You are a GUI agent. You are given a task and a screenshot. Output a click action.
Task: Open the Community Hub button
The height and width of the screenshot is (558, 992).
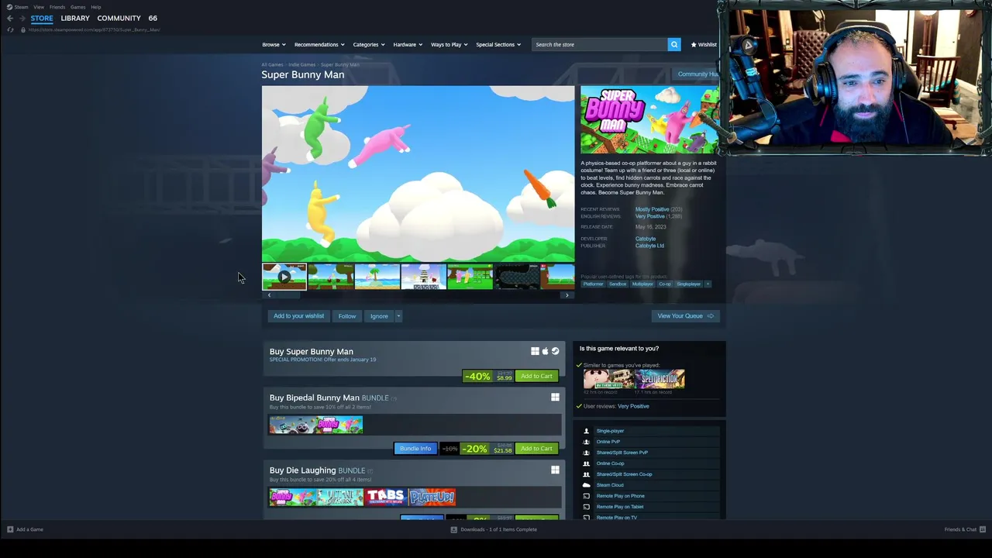(x=697, y=74)
